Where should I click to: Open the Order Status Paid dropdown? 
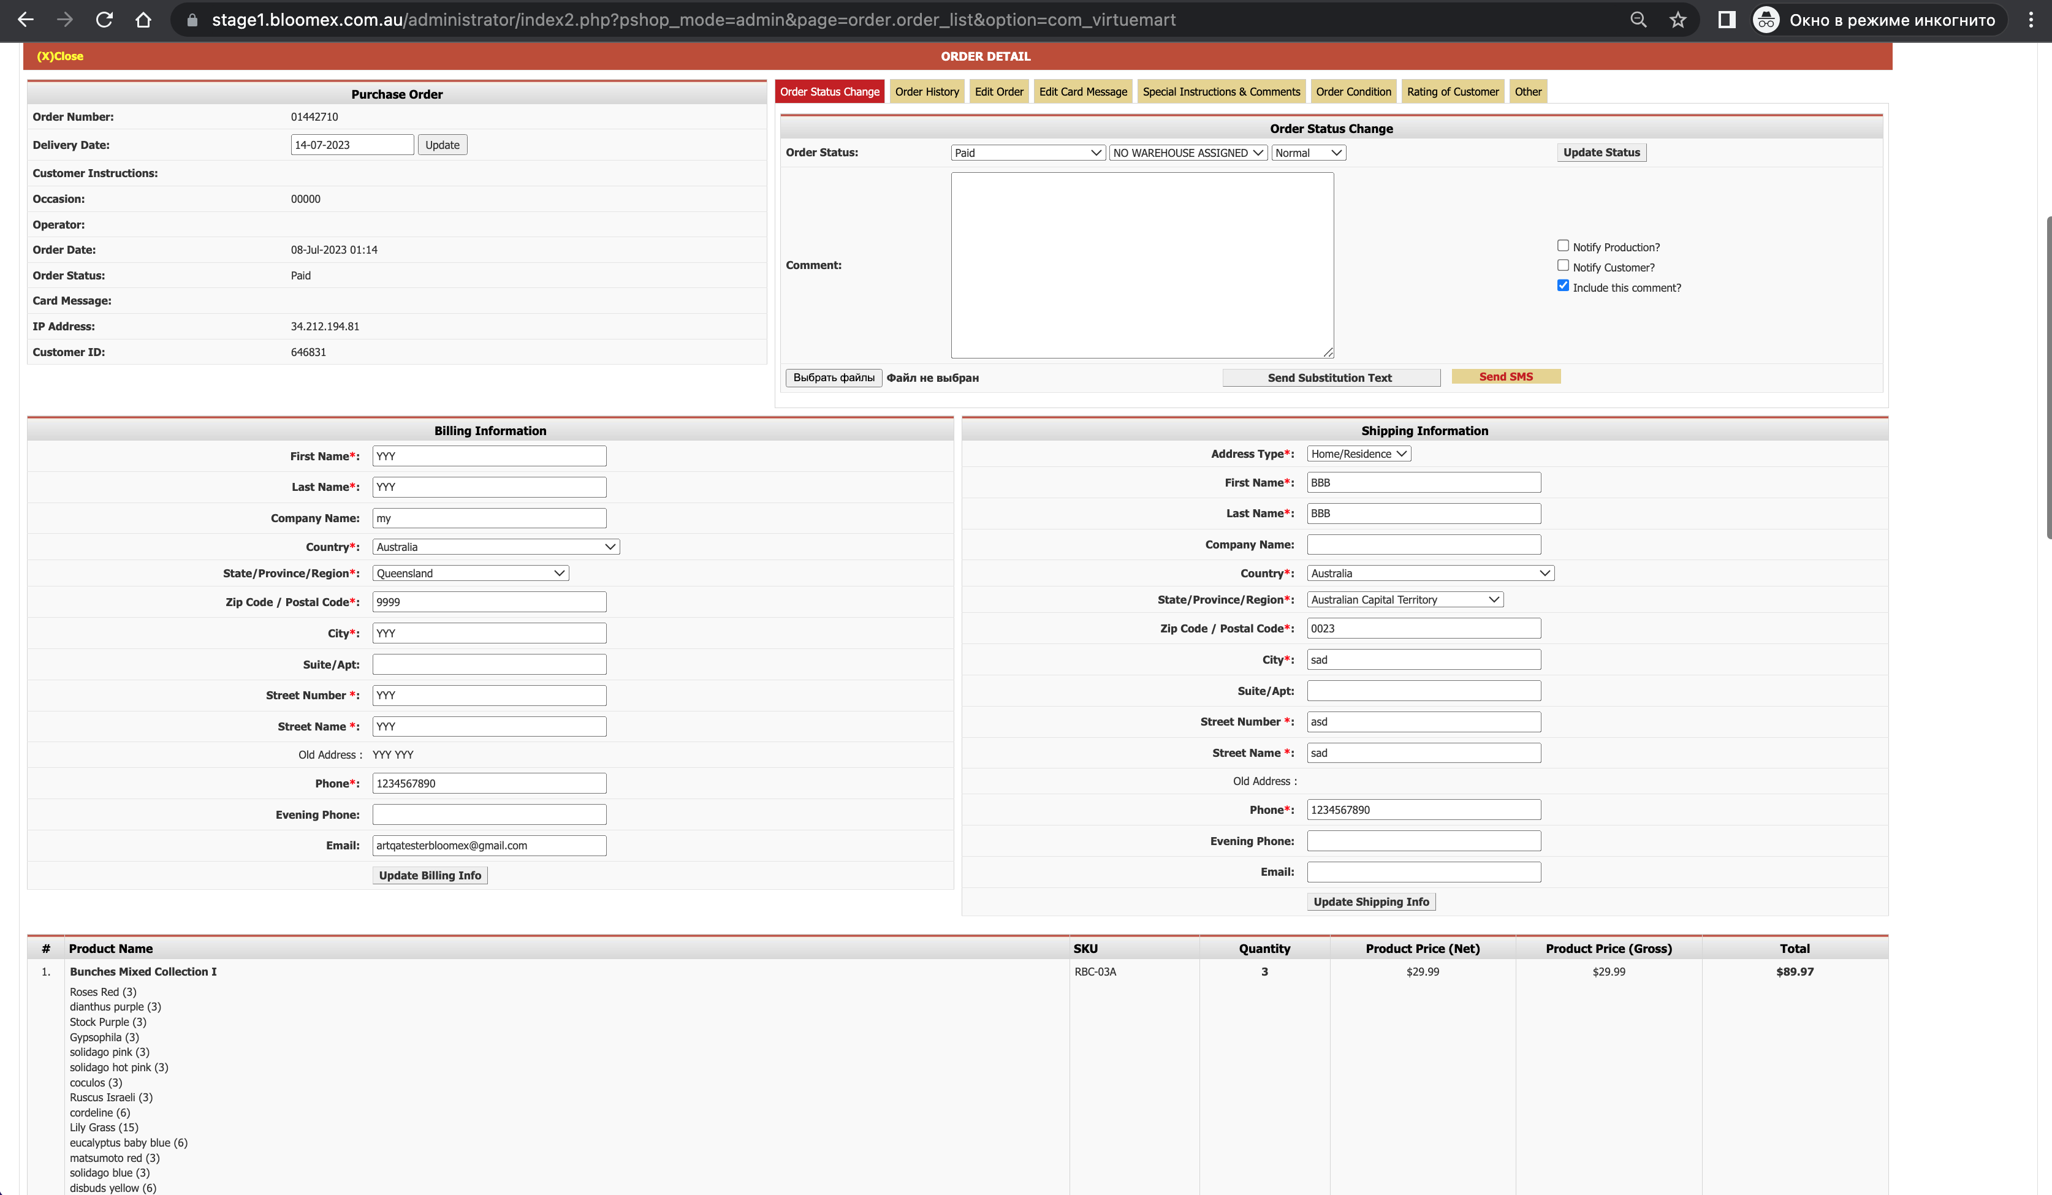(x=1028, y=153)
